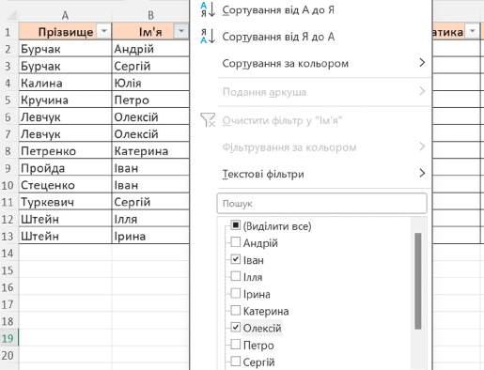Open the Ім'я column filter arrow
This screenshot has width=484, height=370.
tap(181, 31)
